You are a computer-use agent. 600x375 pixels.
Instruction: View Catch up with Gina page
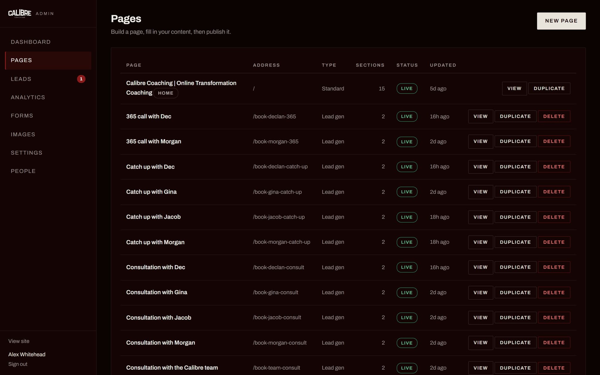480,192
